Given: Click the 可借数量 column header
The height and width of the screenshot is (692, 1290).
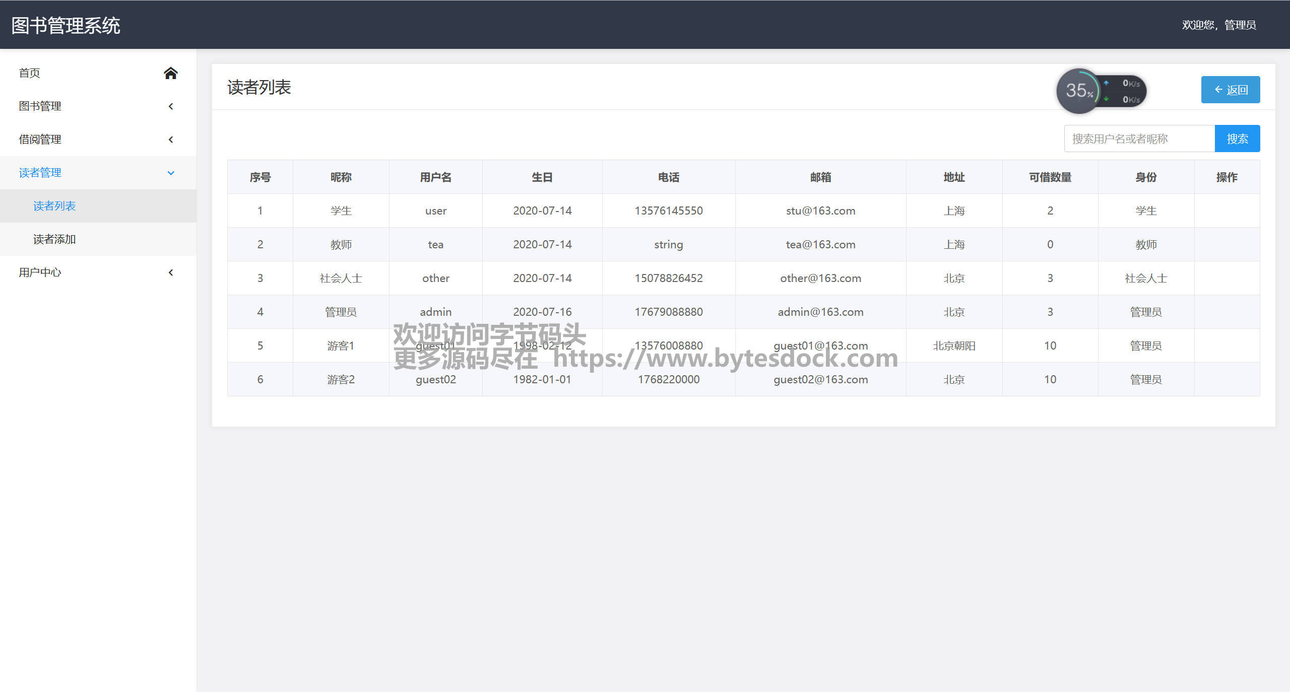Looking at the screenshot, I should [x=1050, y=177].
